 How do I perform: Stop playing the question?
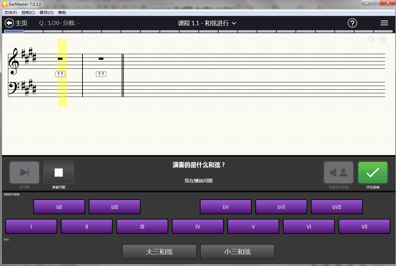(x=59, y=172)
